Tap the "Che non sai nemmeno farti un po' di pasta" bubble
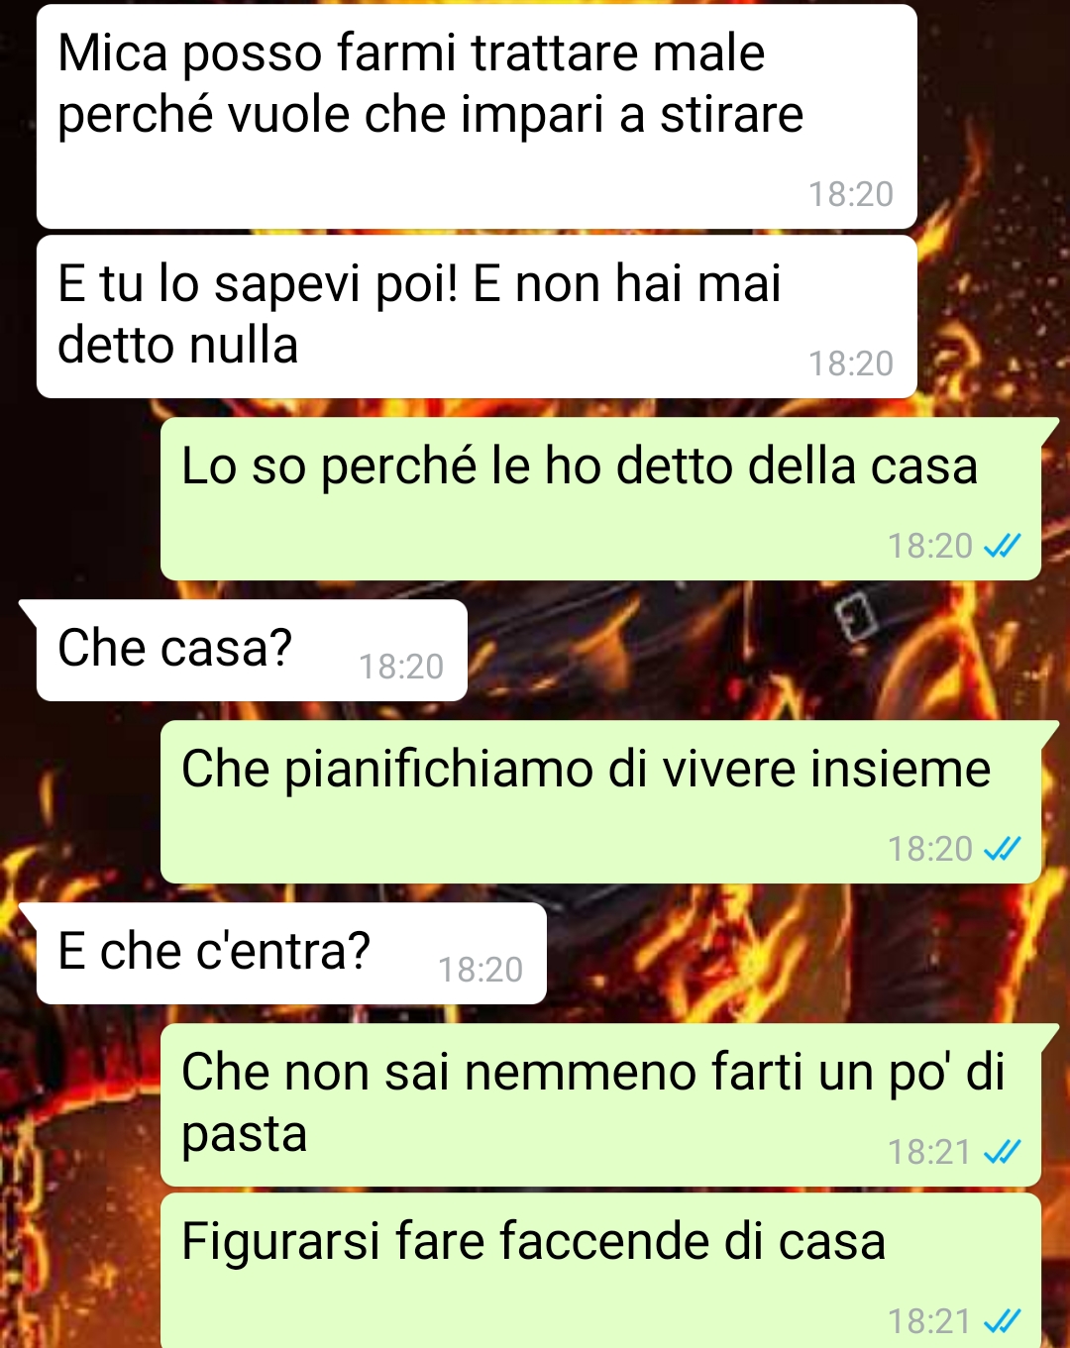1070x1348 pixels. [600, 1105]
